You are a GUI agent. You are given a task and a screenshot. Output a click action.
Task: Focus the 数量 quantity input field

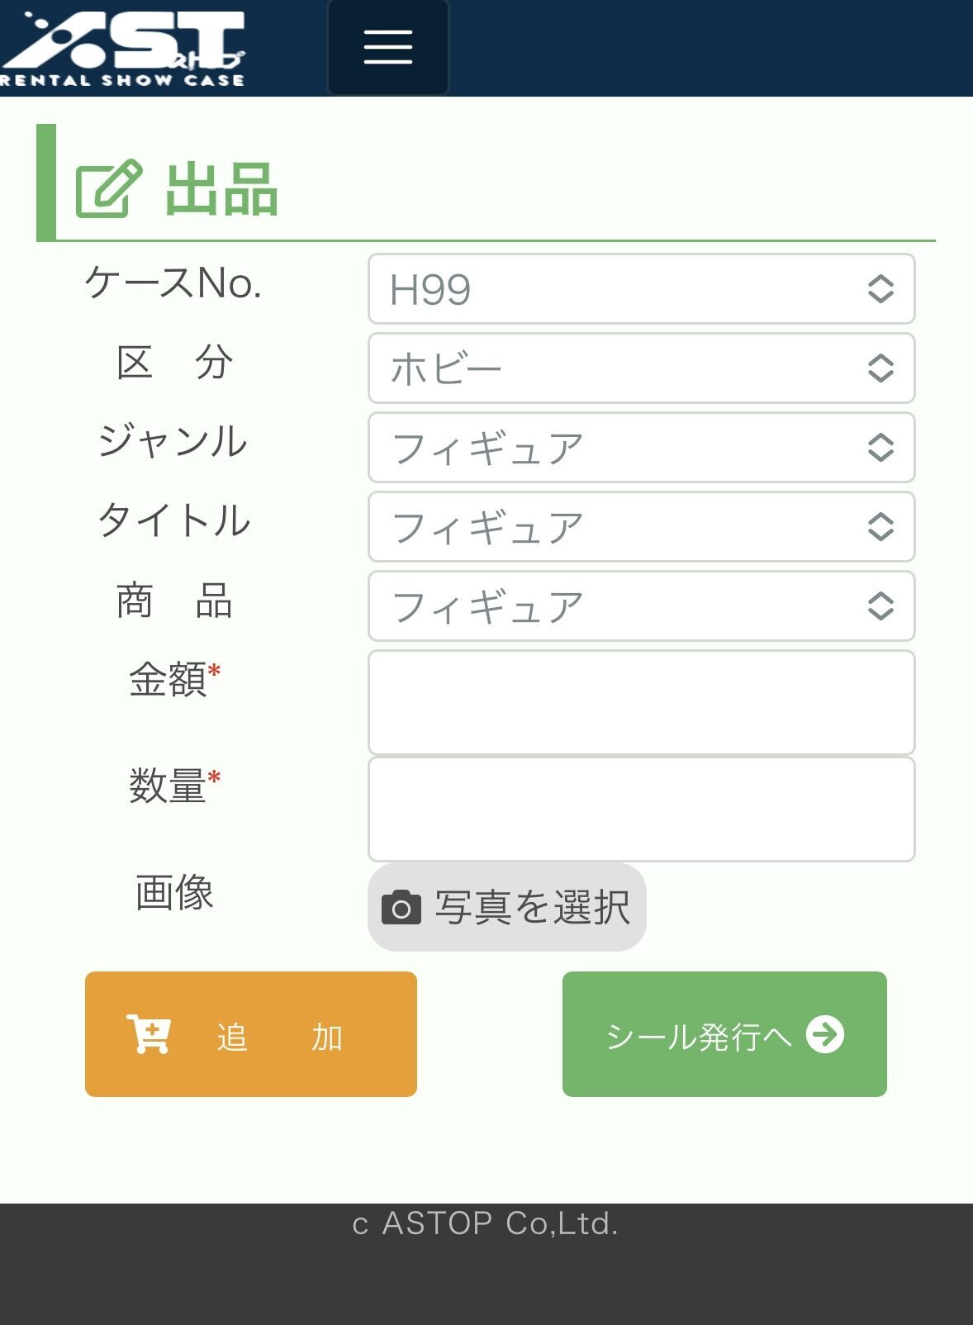coord(641,809)
